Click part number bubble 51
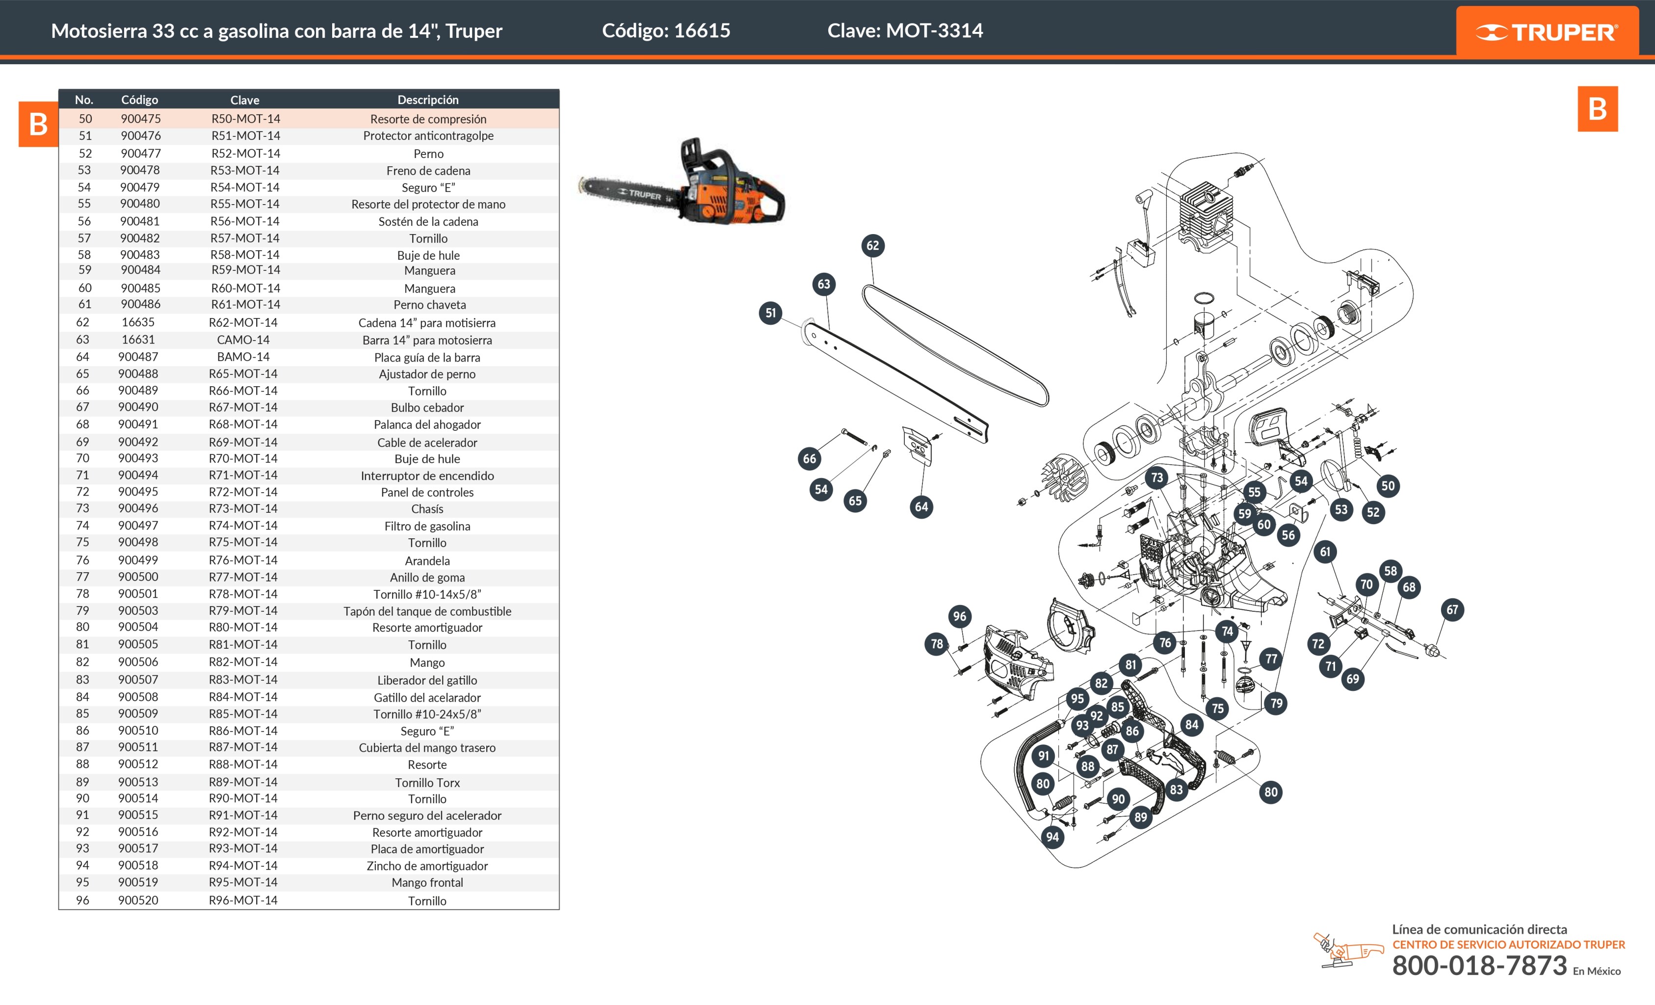 (770, 313)
